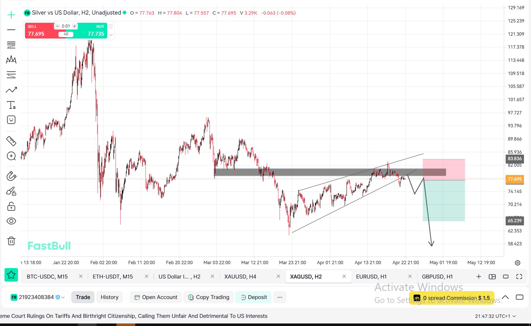
Task: Toggle drawings visibility eye icon
Action: point(11,221)
